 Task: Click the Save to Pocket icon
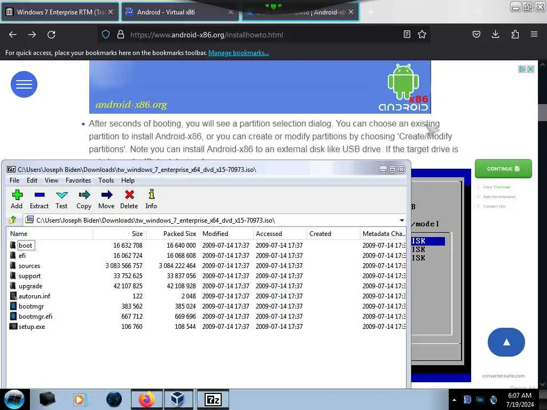click(476, 34)
